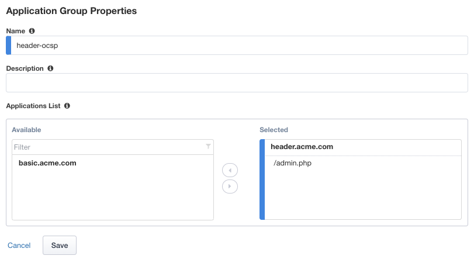
Task: Click the info icon next to Name
Action: [x=32, y=31]
